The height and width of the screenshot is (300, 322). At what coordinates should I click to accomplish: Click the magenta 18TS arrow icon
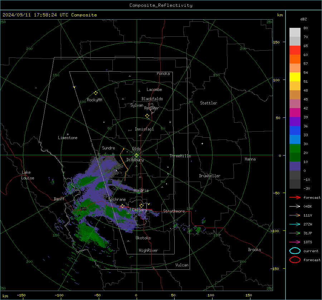[x=295, y=242]
